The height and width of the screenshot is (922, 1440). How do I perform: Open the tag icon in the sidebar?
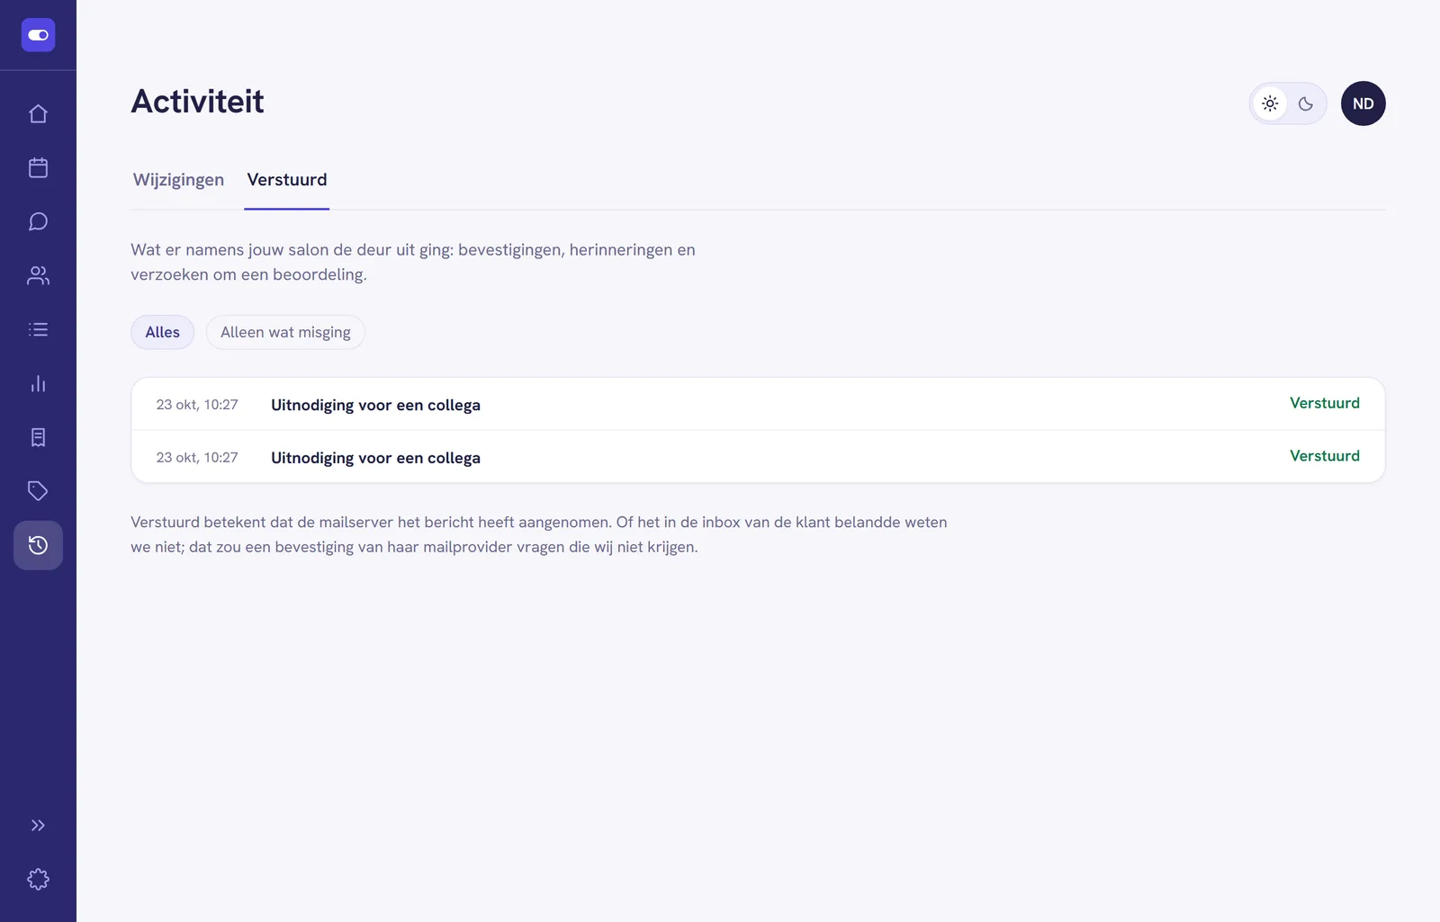pyautogui.click(x=38, y=491)
